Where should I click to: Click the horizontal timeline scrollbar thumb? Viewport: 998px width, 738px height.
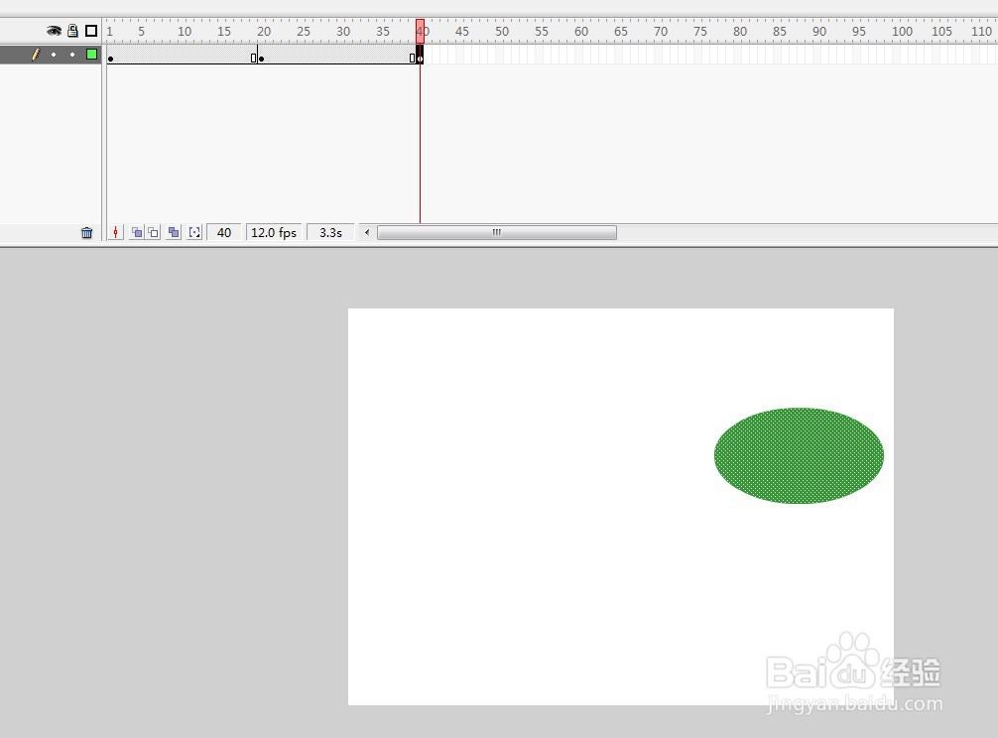pyautogui.click(x=496, y=232)
